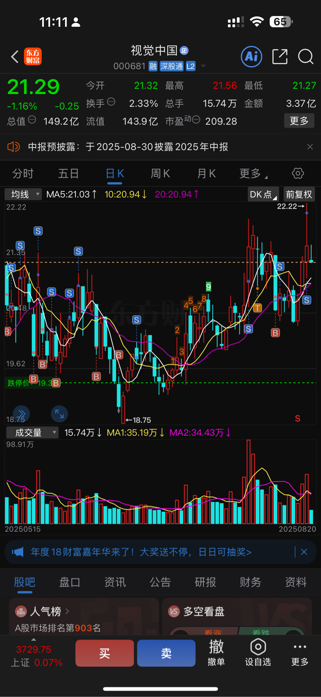Open bottom bar 更多 three-dots menu
The width and height of the screenshot is (321, 697).
coord(300,653)
